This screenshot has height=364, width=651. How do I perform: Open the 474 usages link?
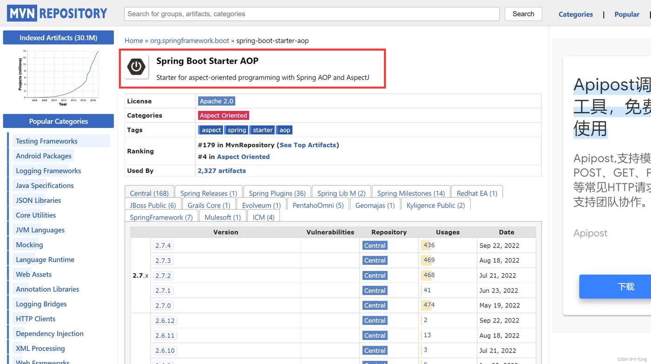[429, 305]
